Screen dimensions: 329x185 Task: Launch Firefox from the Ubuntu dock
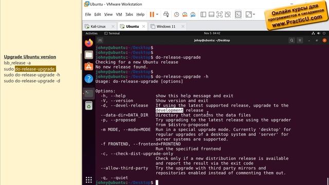89,43
